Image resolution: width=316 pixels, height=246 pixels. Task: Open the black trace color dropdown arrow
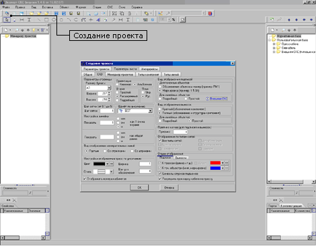pos(107,164)
